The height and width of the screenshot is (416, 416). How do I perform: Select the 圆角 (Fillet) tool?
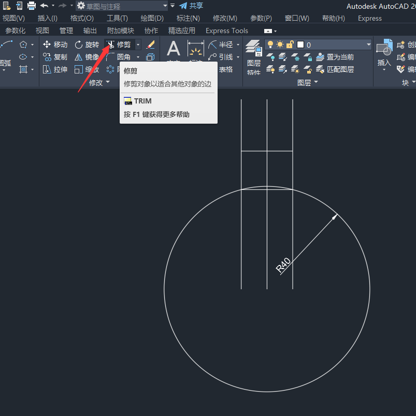tap(119, 57)
